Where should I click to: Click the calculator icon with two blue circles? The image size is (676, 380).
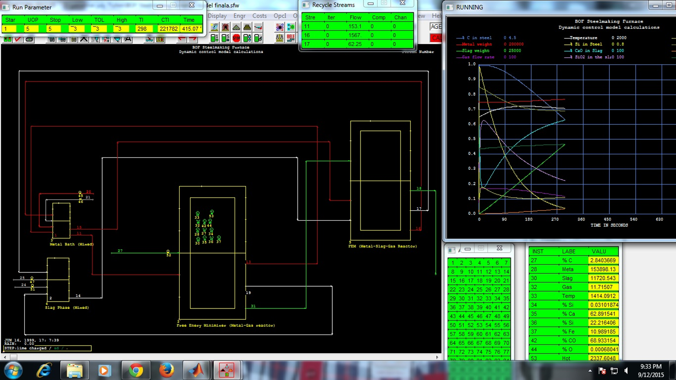(247, 38)
